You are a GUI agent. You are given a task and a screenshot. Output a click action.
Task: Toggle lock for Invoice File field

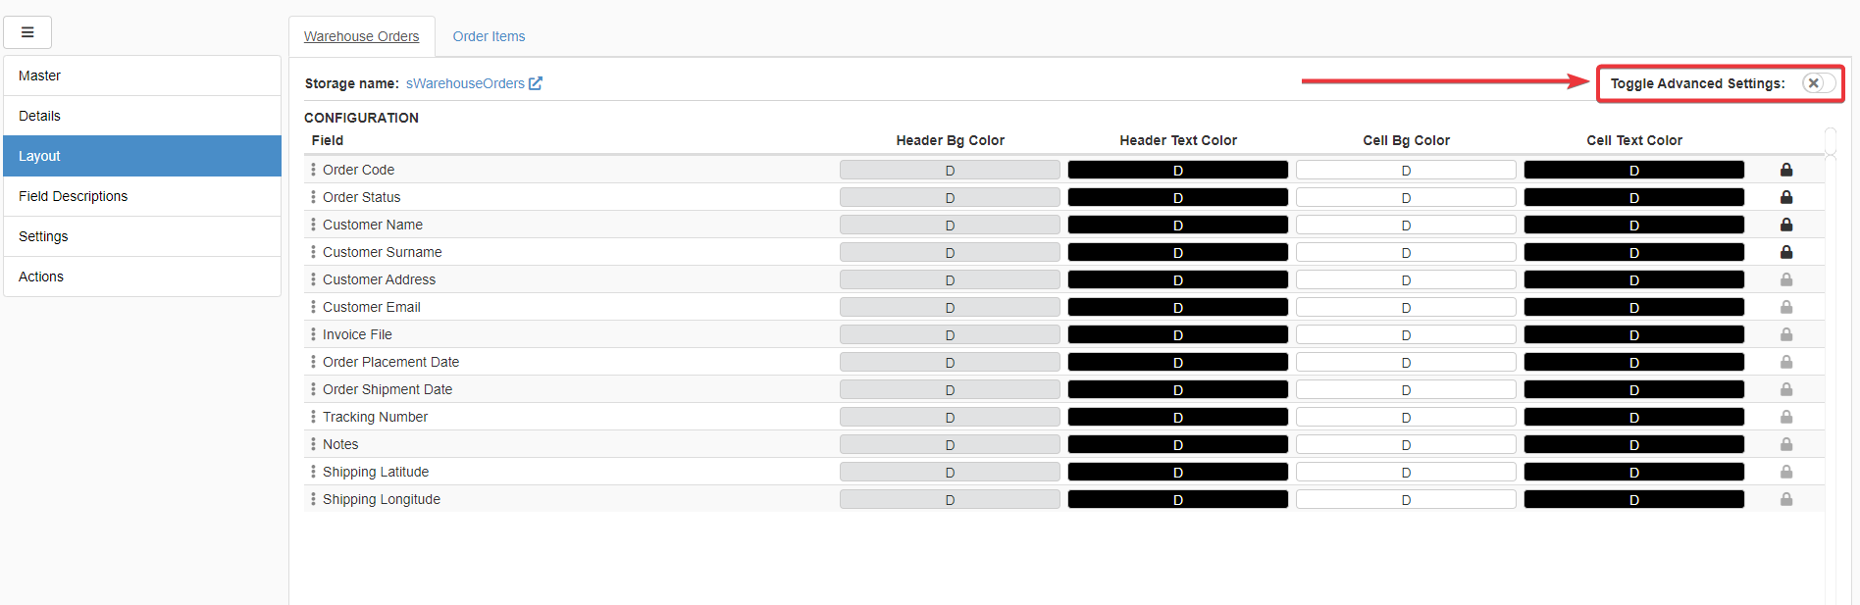pos(1786,334)
